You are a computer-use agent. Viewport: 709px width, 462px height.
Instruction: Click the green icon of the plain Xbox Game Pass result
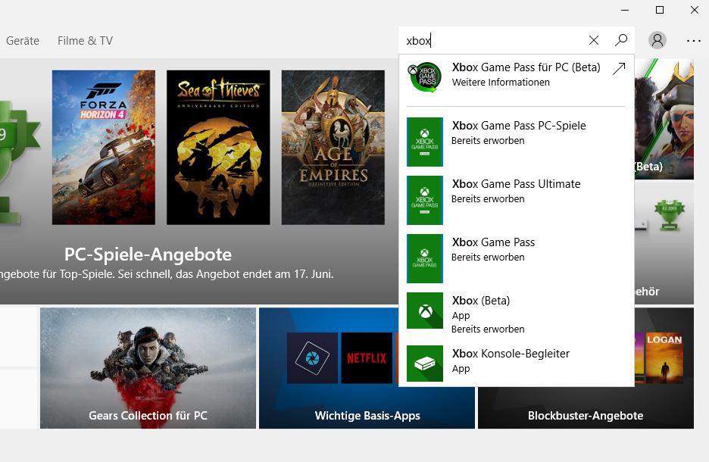coord(425,258)
